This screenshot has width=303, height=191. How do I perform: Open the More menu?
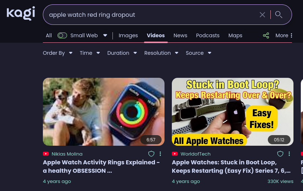click(x=284, y=35)
